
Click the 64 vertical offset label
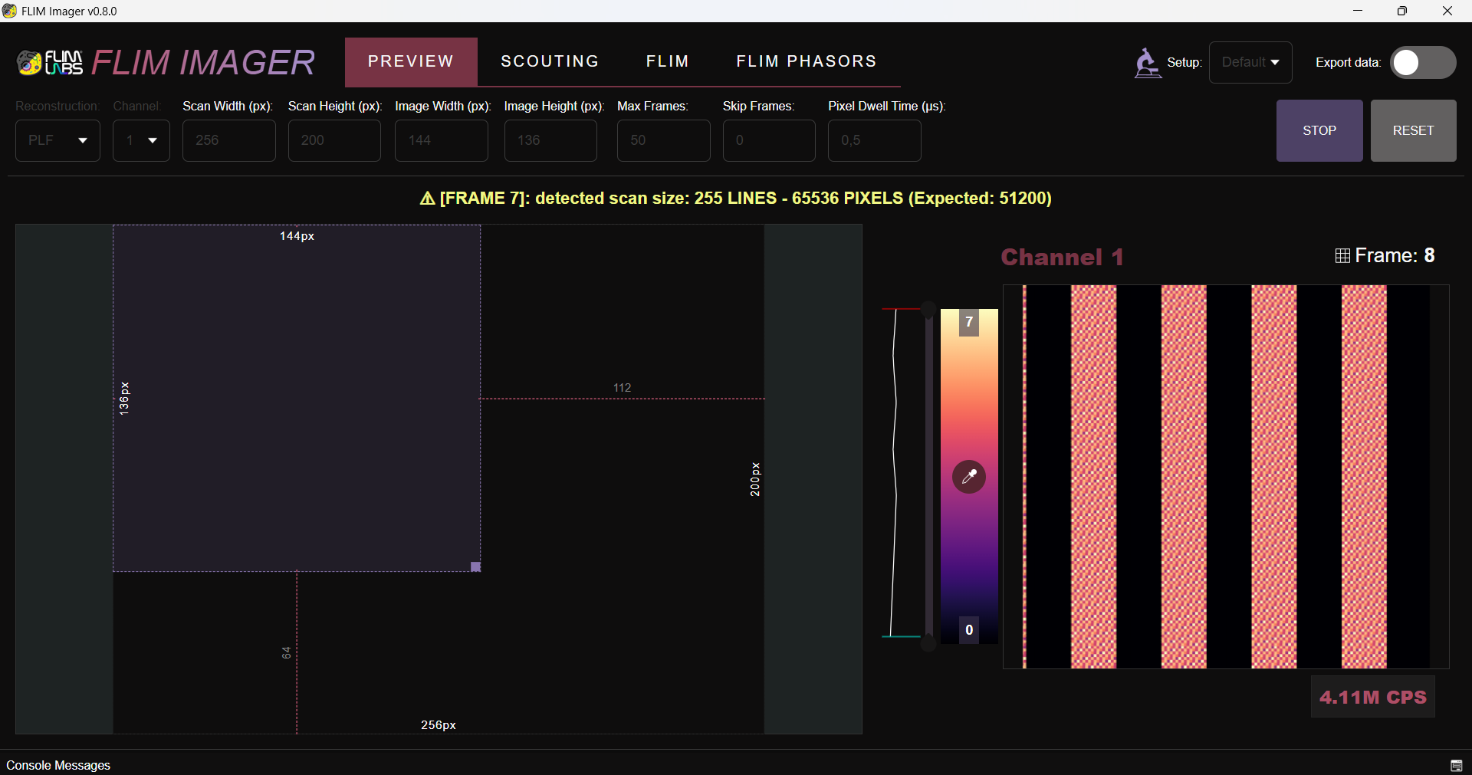coord(286,652)
